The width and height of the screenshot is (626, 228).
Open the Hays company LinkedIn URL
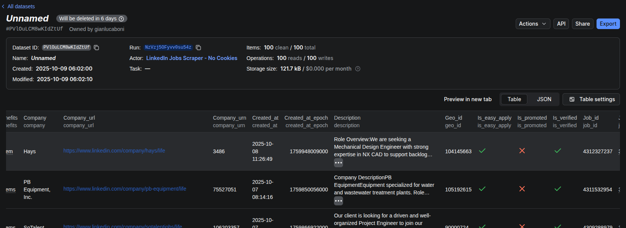[x=114, y=151]
